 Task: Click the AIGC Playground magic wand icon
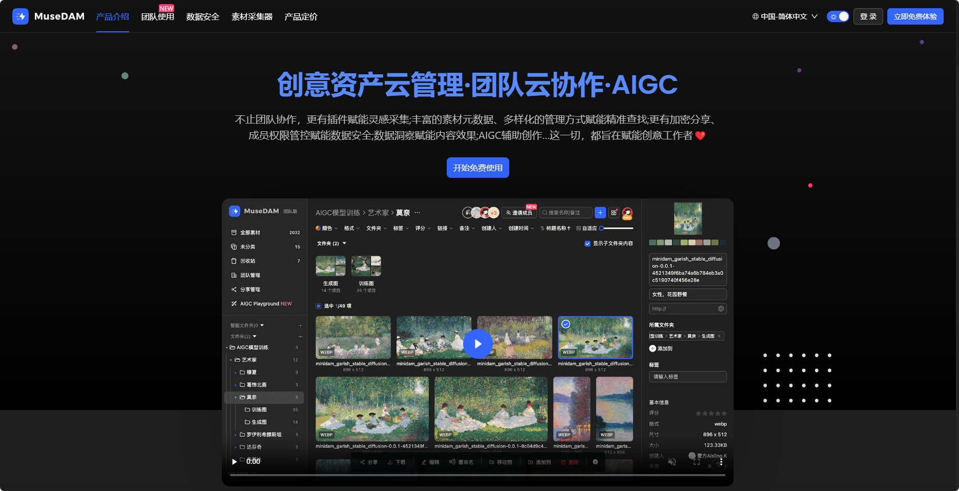(x=234, y=304)
